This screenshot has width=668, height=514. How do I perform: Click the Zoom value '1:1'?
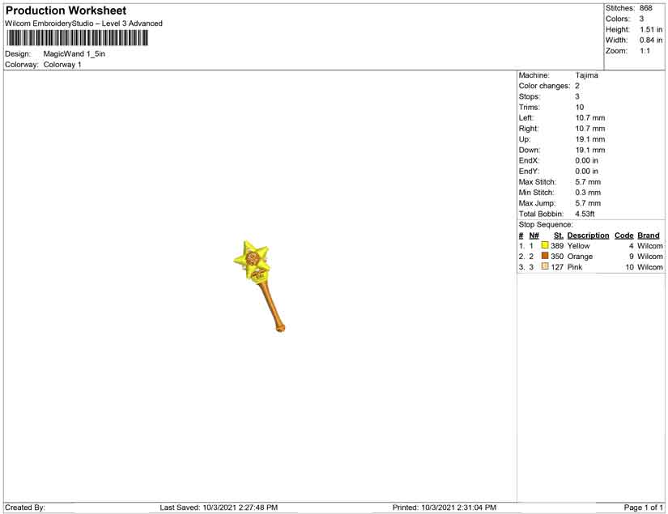645,51
